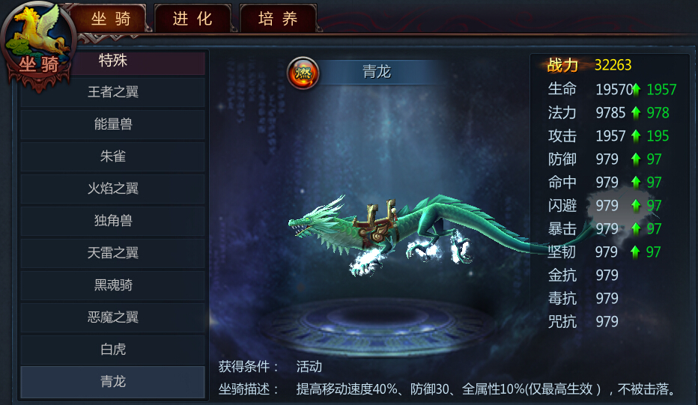Select the 白虎 mount entry
Viewport: 698px width, 405px height.
[112, 350]
